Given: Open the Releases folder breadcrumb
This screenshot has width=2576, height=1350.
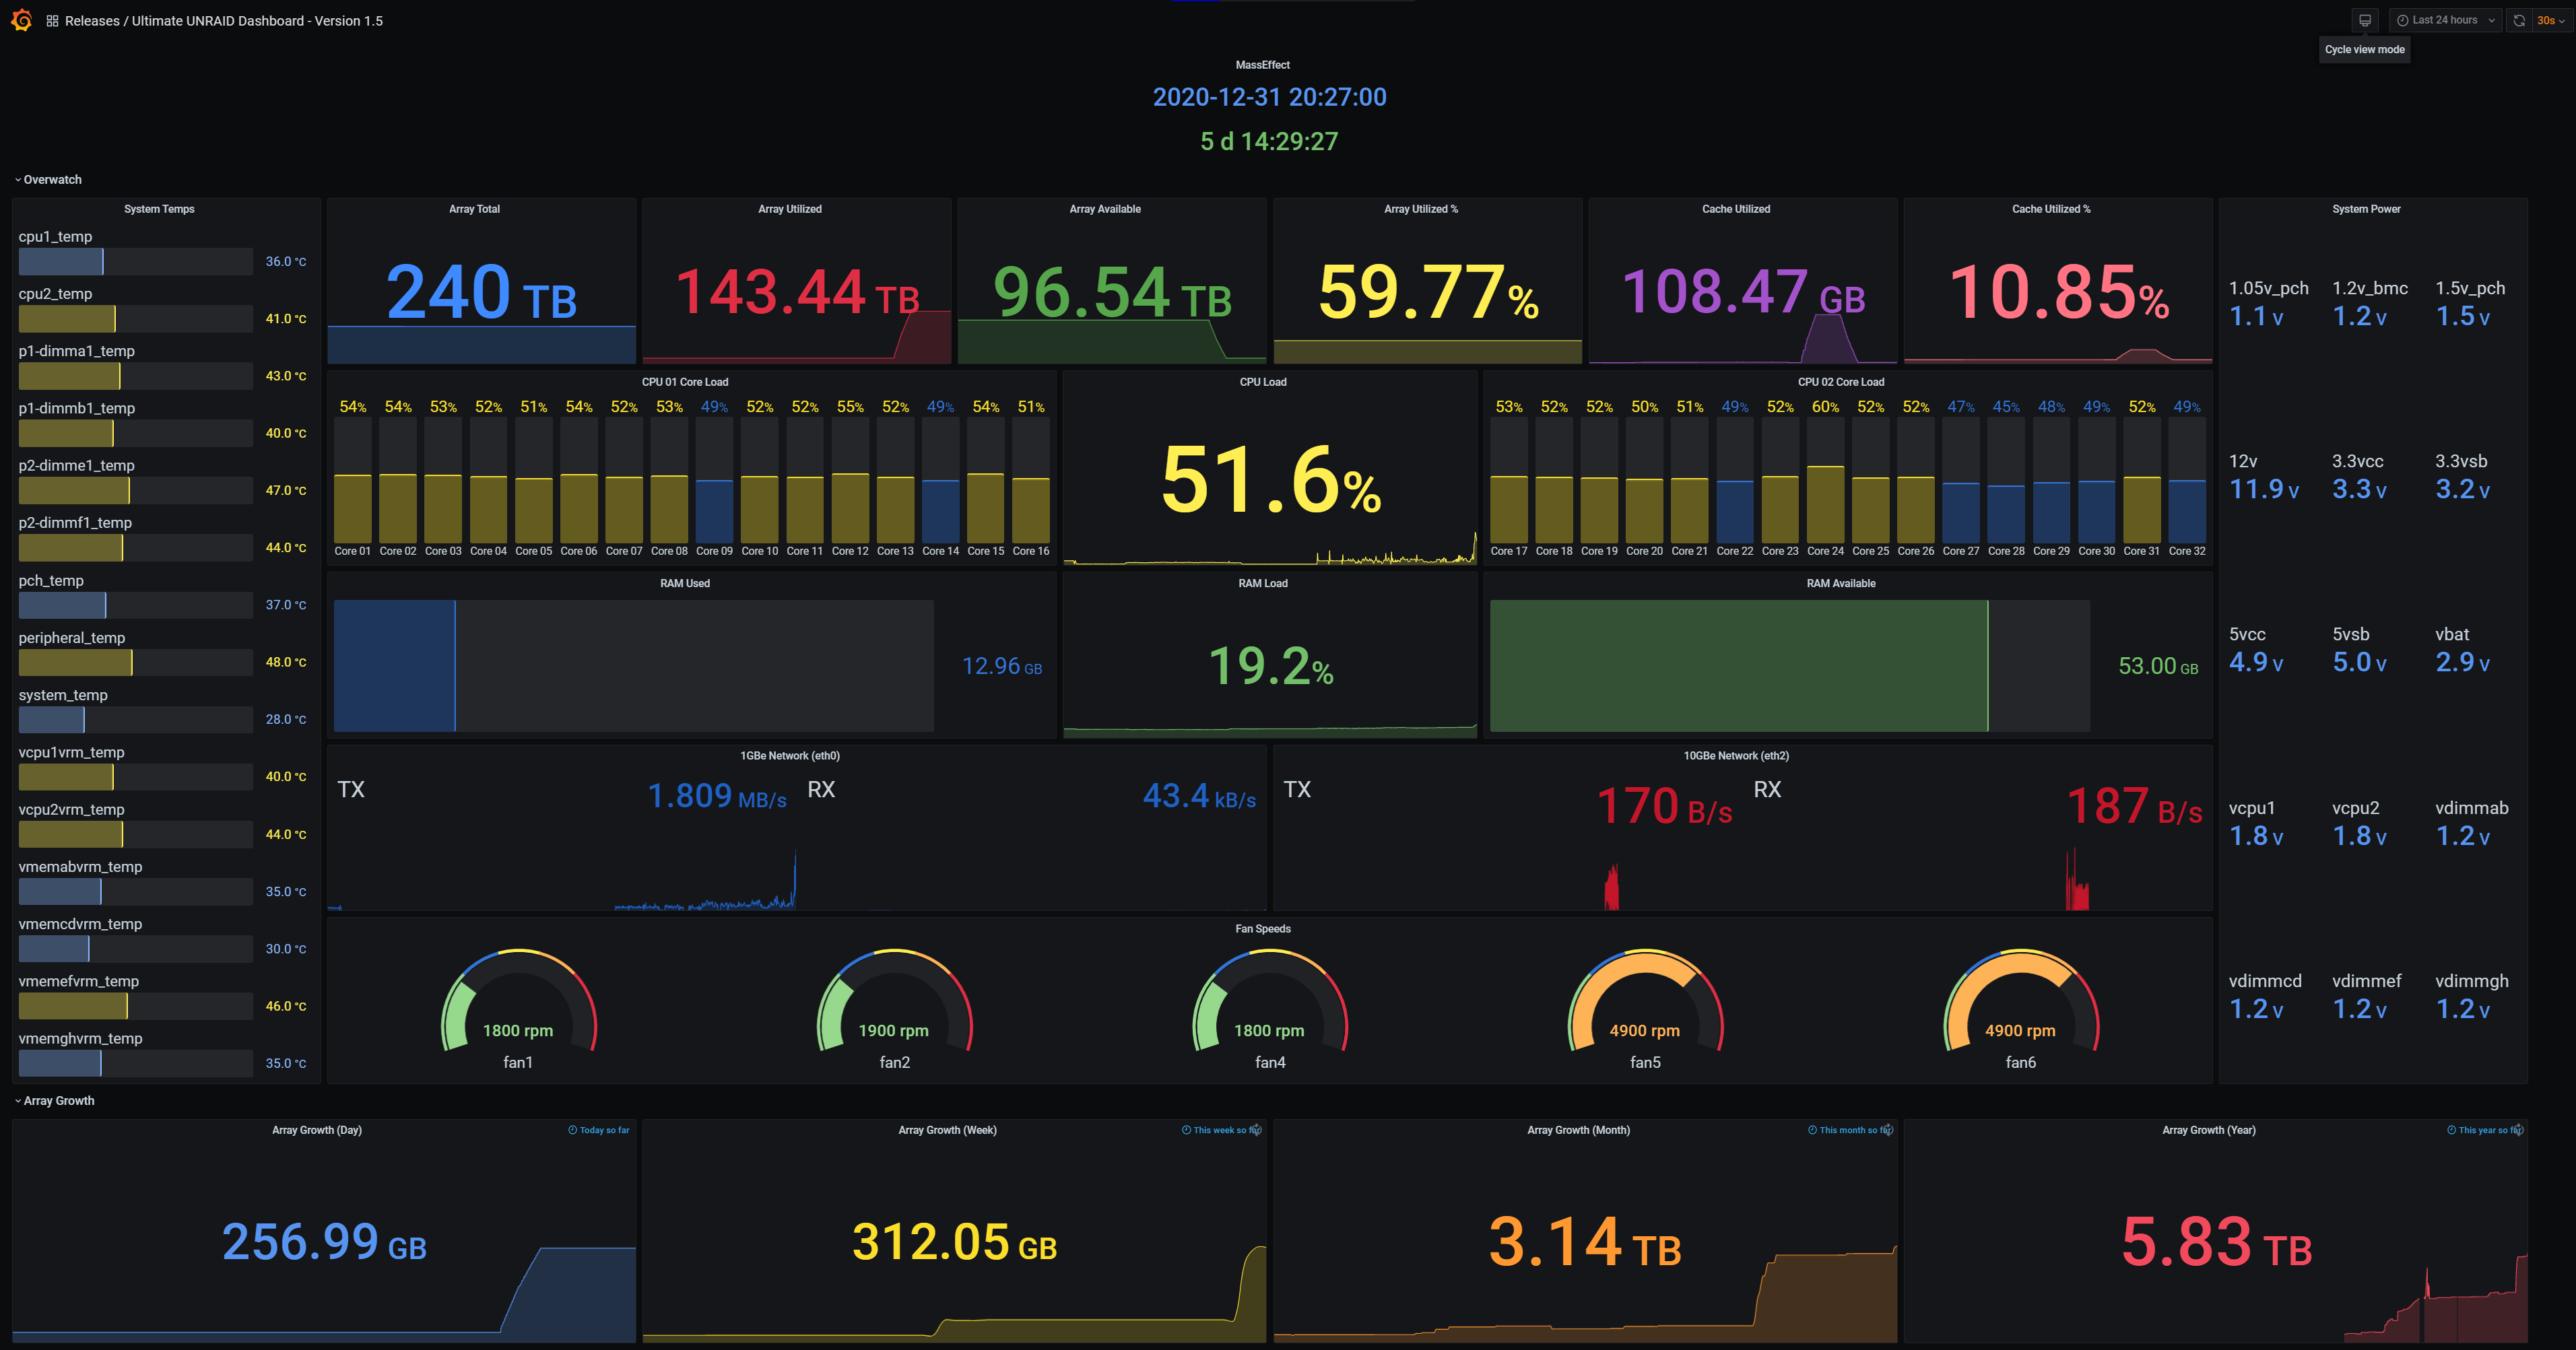Looking at the screenshot, I should tap(92, 21).
